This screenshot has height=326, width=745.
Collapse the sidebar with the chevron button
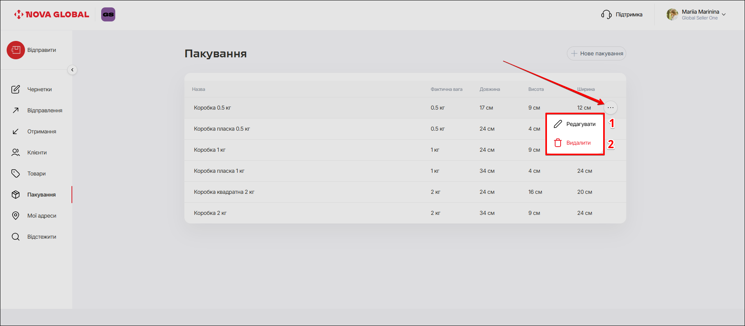[72, 70]
